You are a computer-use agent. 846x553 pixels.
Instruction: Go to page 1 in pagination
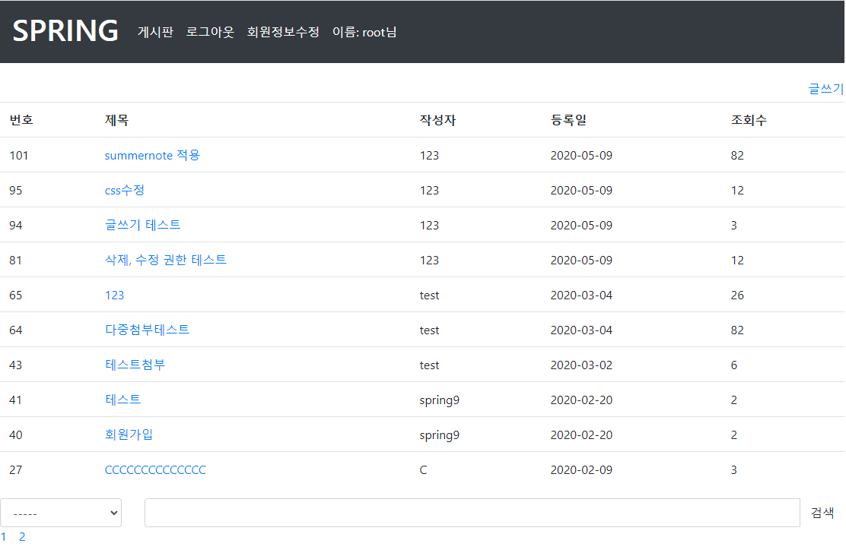tap(4, 537)
